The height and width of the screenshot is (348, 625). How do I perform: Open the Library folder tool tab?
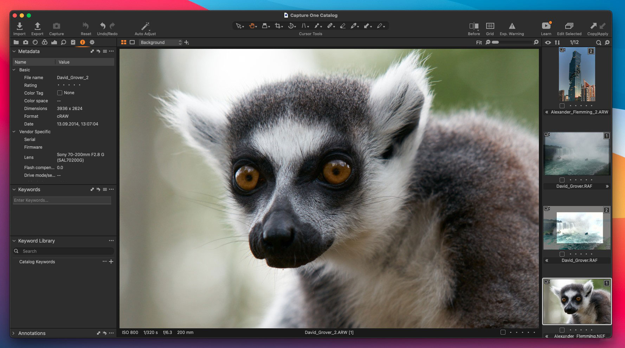(x=16, y=42)
